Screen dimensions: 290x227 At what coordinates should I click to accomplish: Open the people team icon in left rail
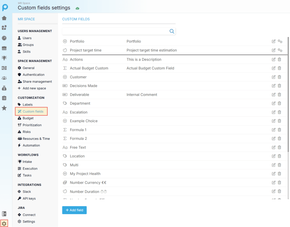tap(4, 78)
